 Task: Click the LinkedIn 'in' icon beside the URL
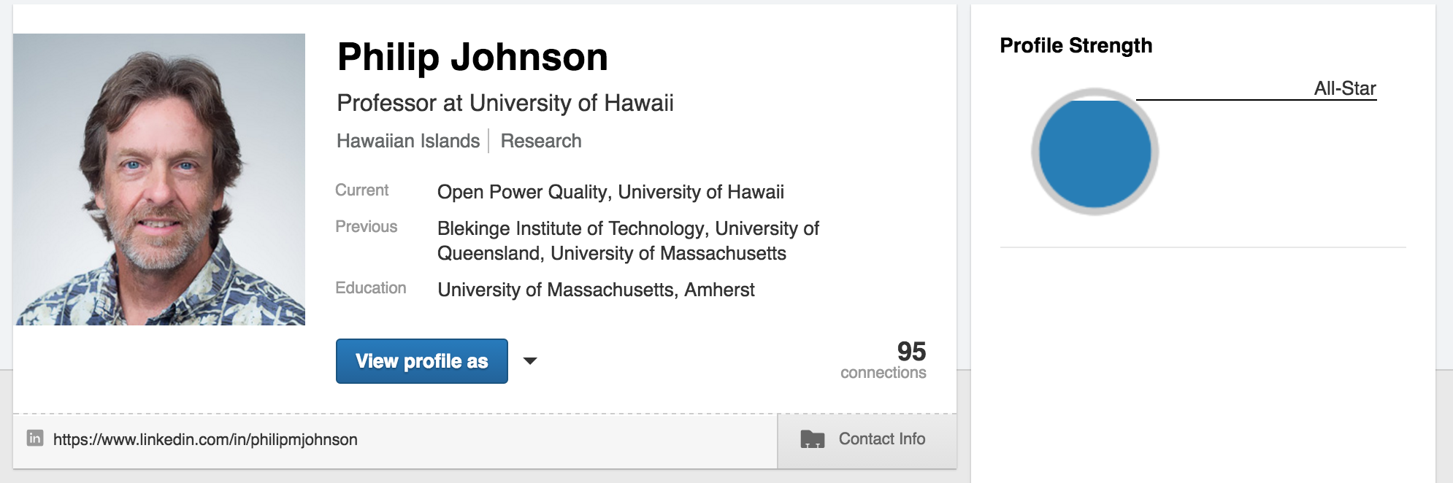34,438
